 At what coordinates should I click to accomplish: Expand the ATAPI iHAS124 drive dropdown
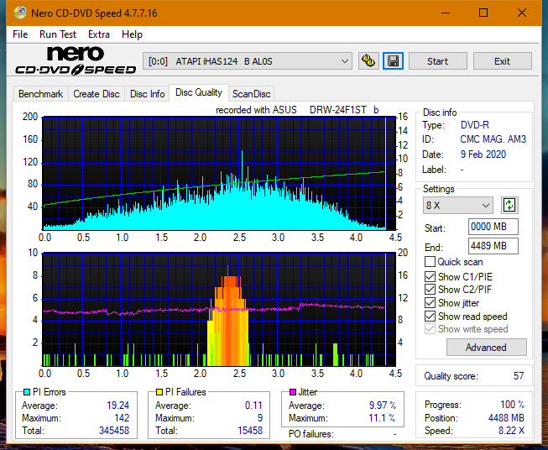point(247,61)
